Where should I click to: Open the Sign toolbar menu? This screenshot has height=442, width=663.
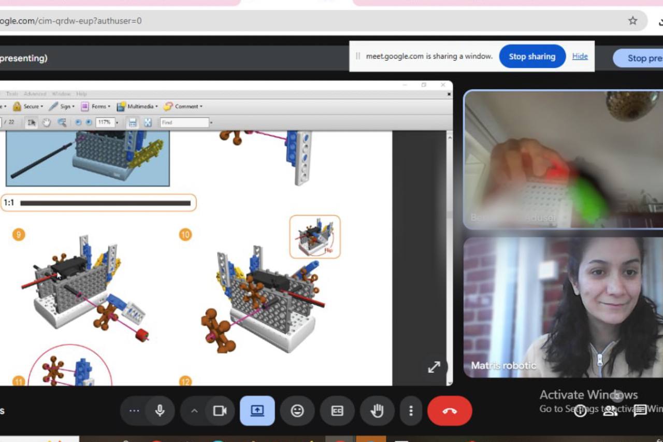(62, 106)
